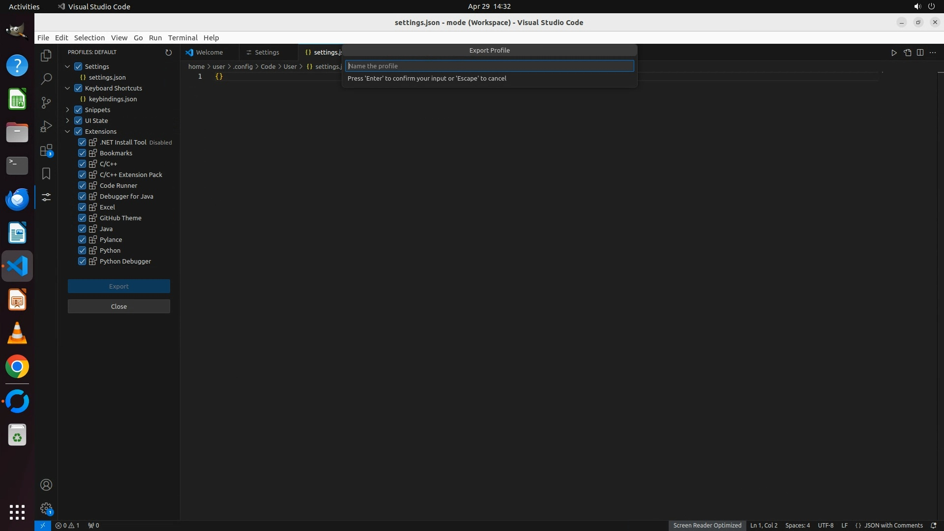Open Run and Debug view

[46, 126]
